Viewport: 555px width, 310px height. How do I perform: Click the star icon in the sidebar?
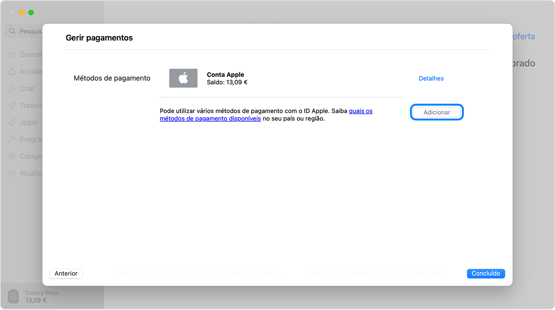[12, 54]
